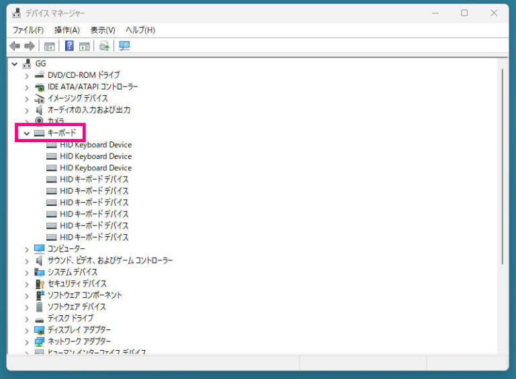Toggle the action pane toolbar icon
Screen dimensions: 516x379
tap(85, 46)
